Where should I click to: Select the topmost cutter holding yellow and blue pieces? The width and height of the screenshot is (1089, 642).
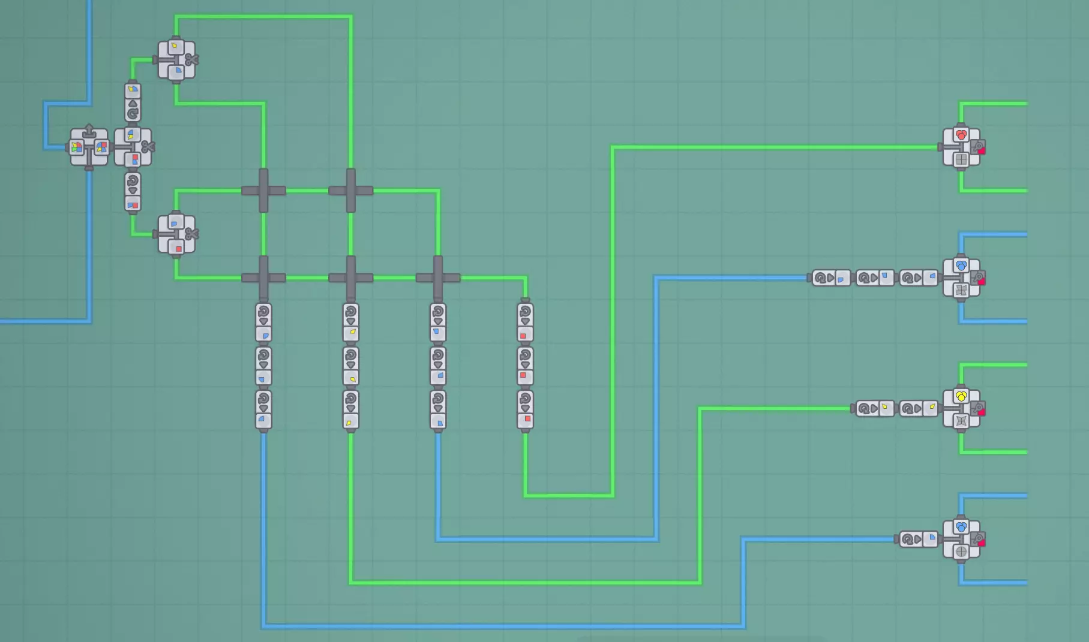click(178, 60)
